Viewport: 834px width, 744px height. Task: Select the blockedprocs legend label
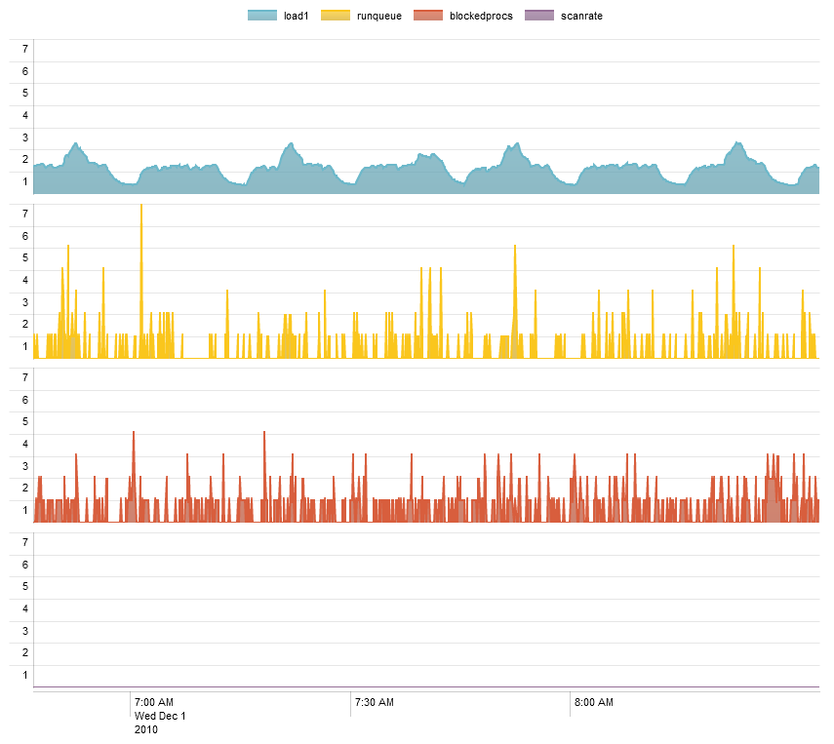click(481, 16)
